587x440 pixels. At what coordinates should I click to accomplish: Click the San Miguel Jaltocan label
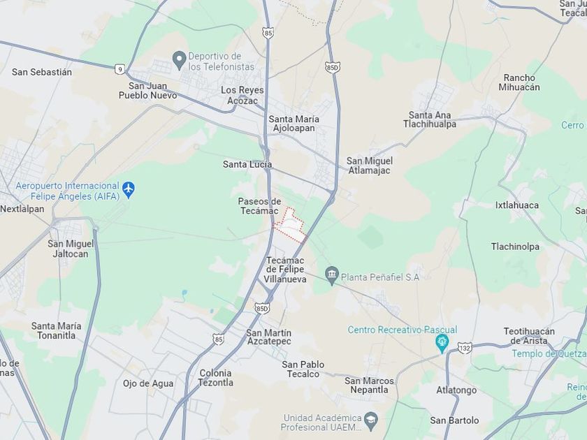(71, 249)
